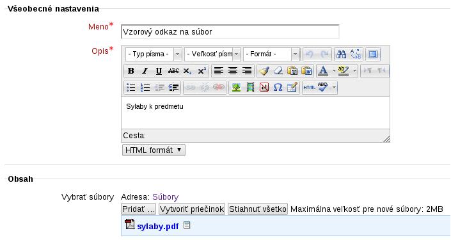
Task: Insert a bulleted list
Action: point(131,88)
